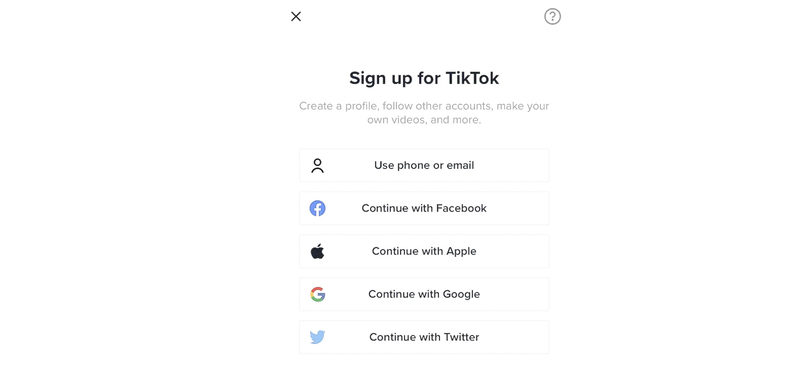Viewport: 811px width, 374px height.
Task: Click the Create a profile description text
Action: click(x=424, y=113)
